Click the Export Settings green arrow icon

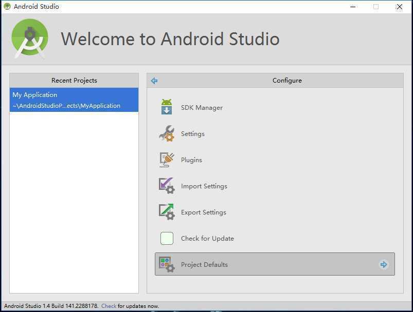pos(167,212)
